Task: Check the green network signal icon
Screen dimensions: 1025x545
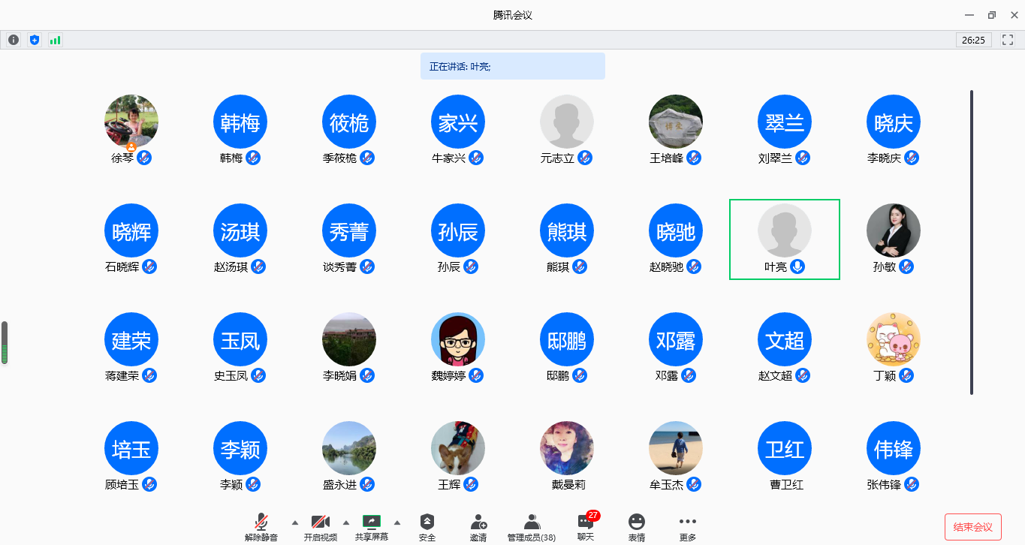Action: [x=55, y=40]
